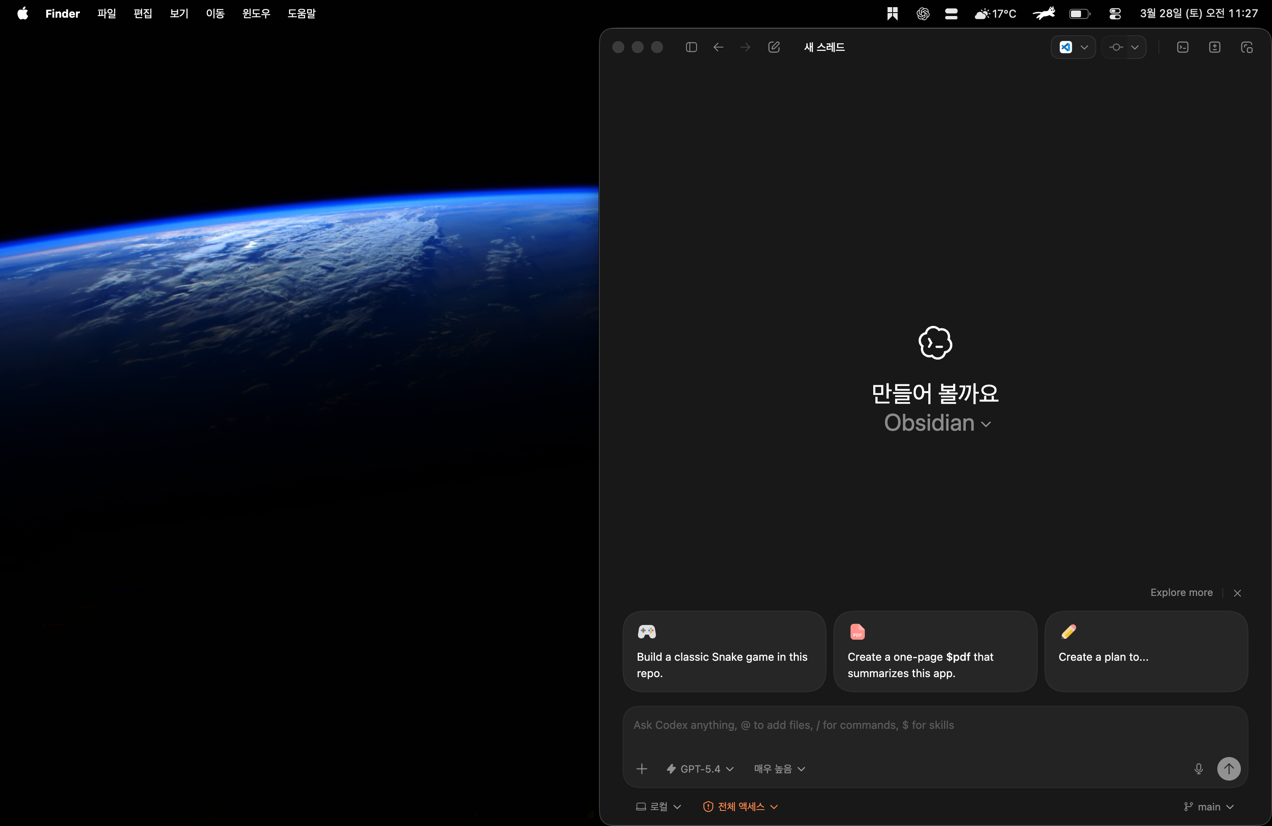The width and height of the screenshot is (1272, 826).
Task: Click the copy window icon in toolbar
Action: click(1248, 48)
